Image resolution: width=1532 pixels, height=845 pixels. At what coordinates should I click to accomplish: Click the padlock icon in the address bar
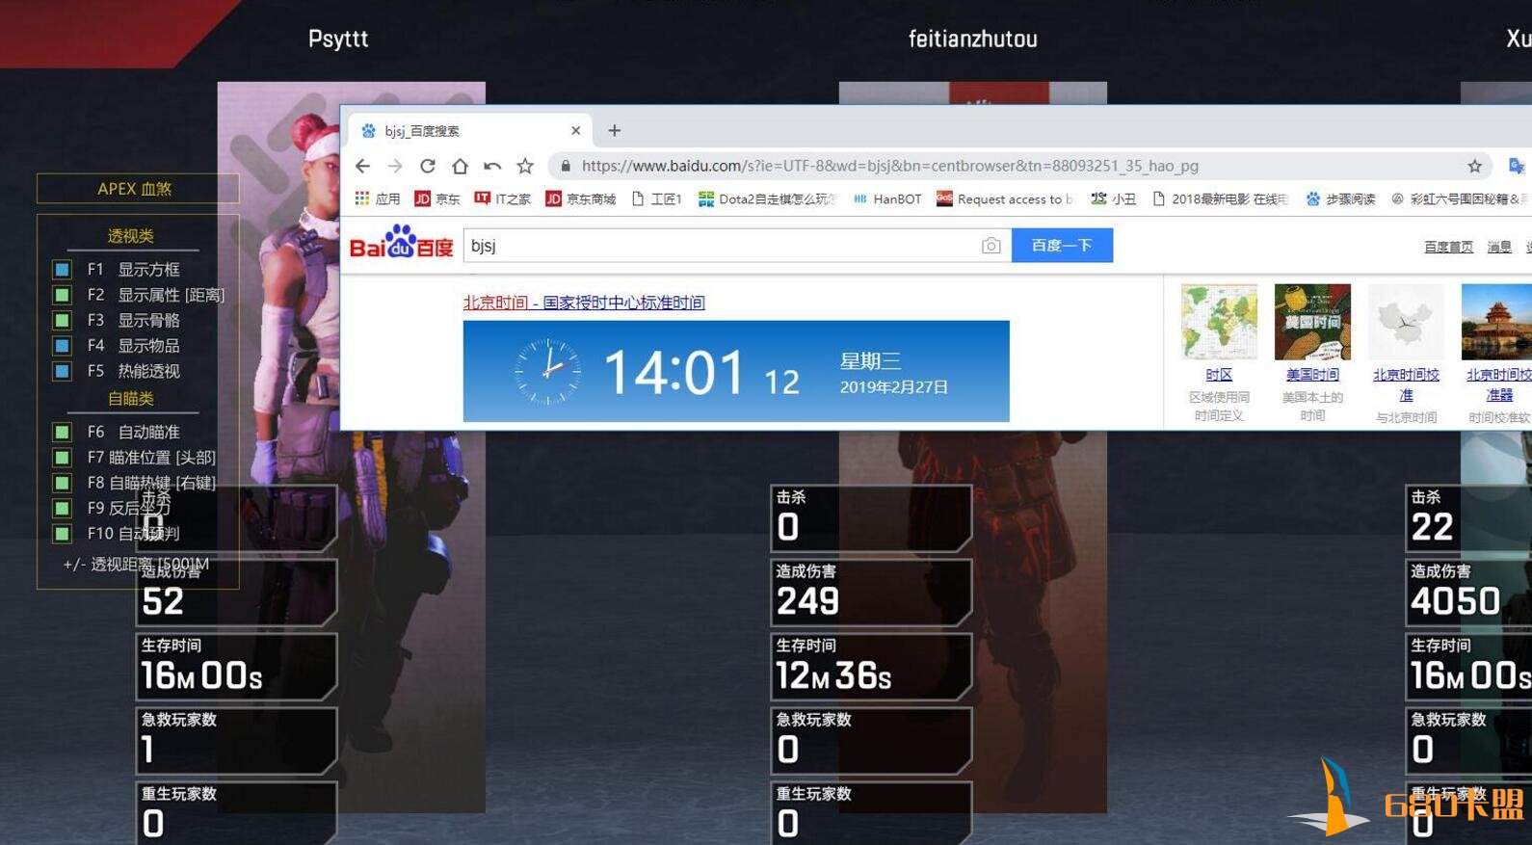566,166
